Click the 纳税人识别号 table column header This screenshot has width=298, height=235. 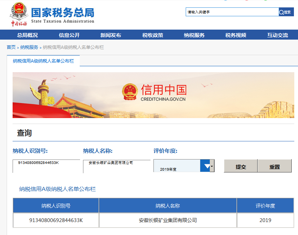click(56, 205)
